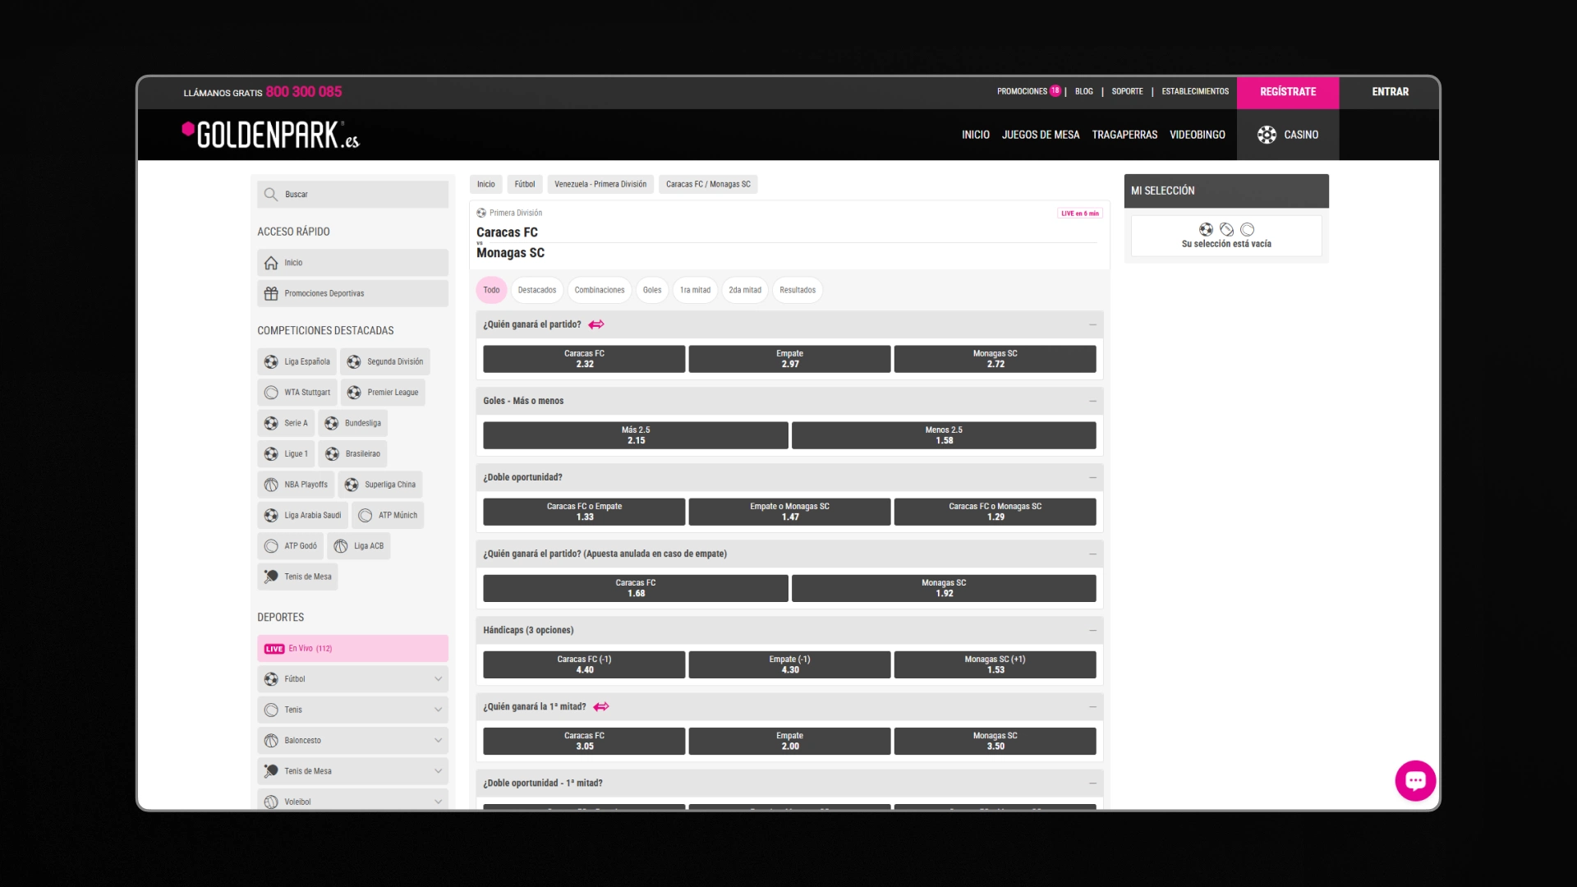Image resolution: width=1577 pixels, height=887 pixels.
Task: Collapse the ¿Doble oportunidad - 1ª mitad? market
Action: 1092,783
